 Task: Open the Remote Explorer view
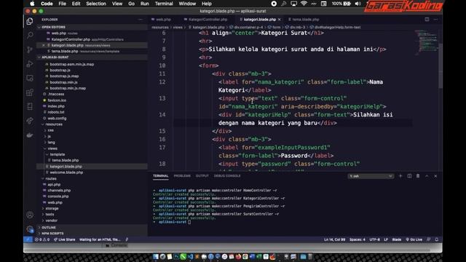30,78
